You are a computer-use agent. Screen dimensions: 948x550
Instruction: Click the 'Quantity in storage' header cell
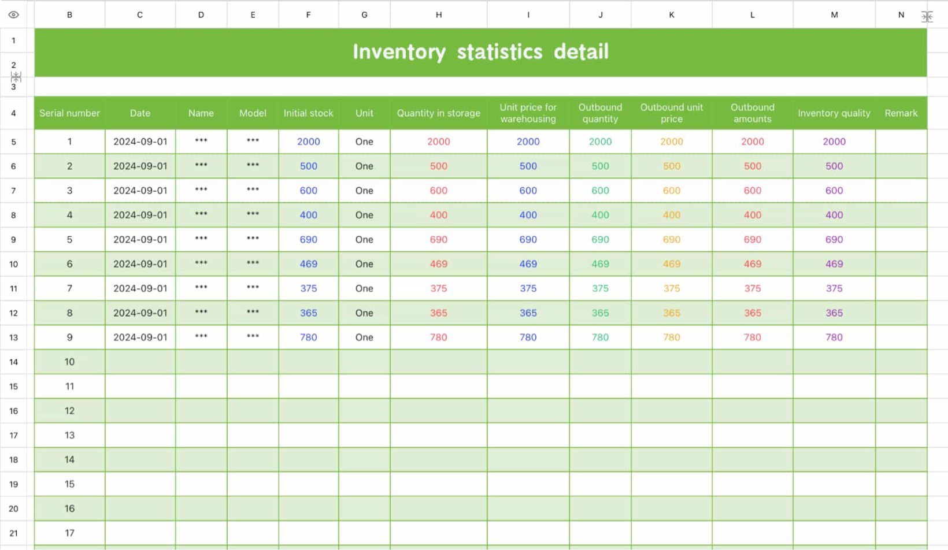point(439,113)
